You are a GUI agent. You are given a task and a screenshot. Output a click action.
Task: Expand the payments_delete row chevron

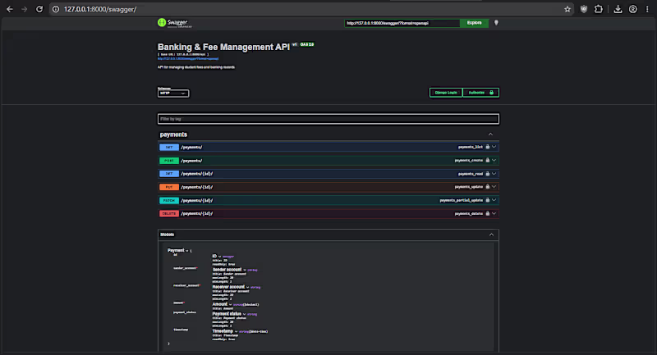(x=494, y=214)
